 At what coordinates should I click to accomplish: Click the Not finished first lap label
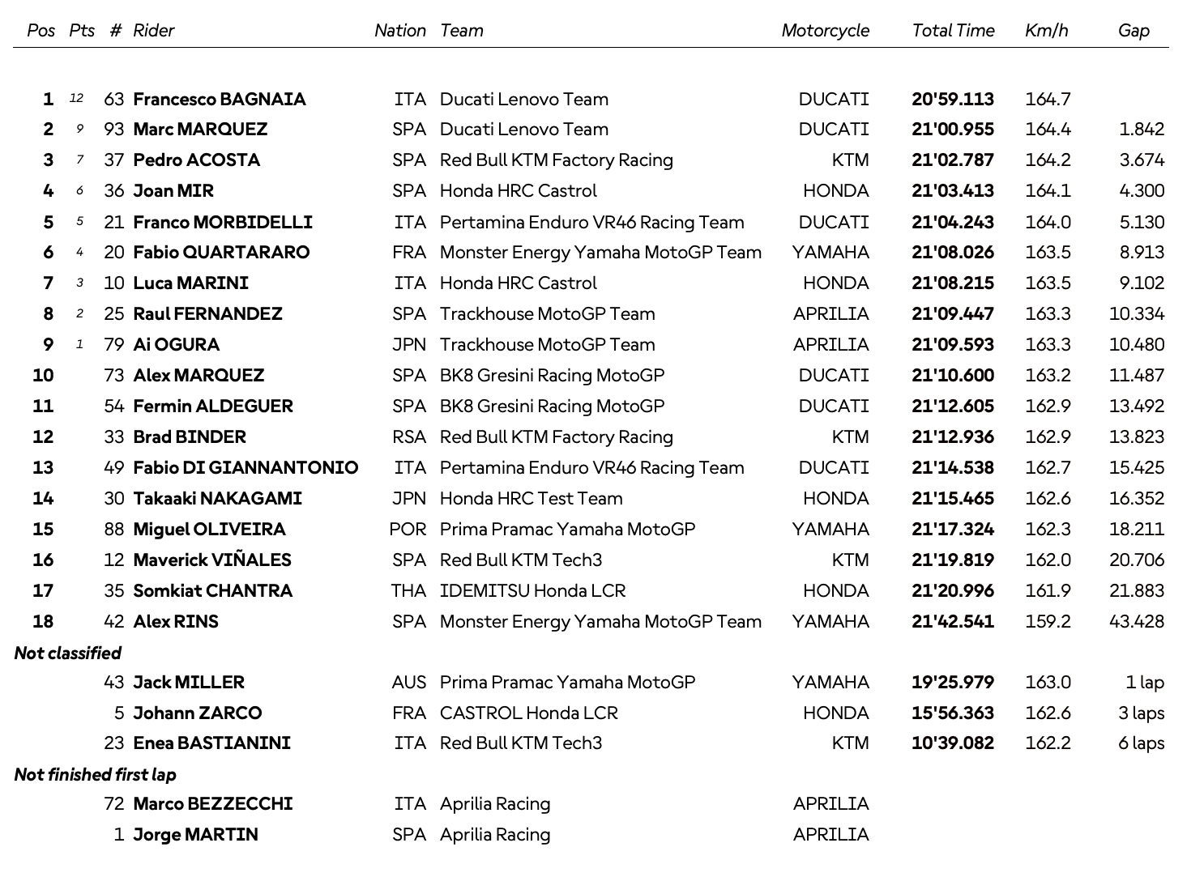coord(96,775)
